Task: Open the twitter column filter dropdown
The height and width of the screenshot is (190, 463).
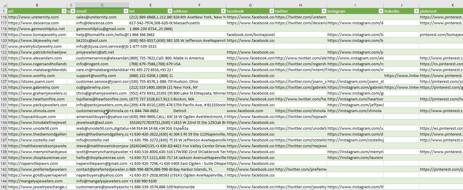Action: [324, 11]
